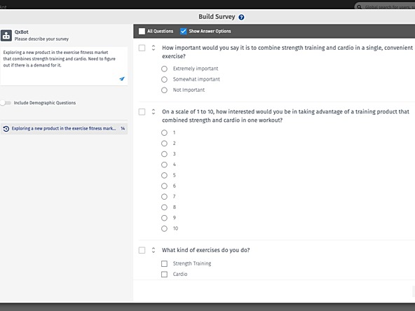Image resolution: width=415 pixels, height=311 pixels.
Task: Click the history clock icon in saved prompt
Action: pos(6,129)
